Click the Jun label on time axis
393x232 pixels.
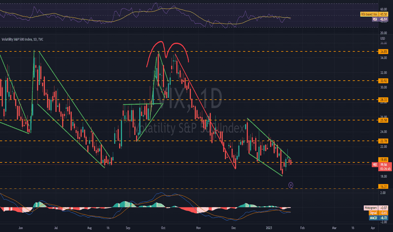click(x=21, y=228)
